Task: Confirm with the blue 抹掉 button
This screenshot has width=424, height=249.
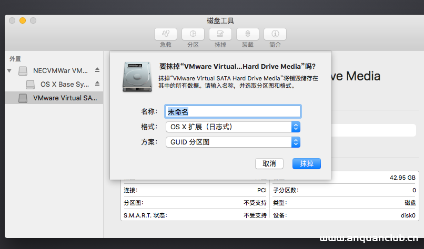Action: 306,164
